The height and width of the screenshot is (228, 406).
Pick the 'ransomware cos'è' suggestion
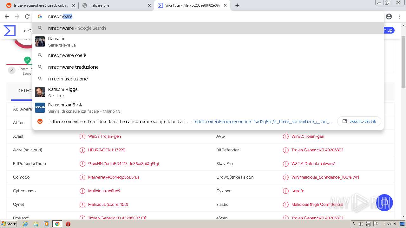coord(208,55)
